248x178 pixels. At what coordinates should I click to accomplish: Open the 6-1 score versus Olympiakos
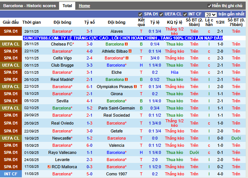[x=89, y=87]
